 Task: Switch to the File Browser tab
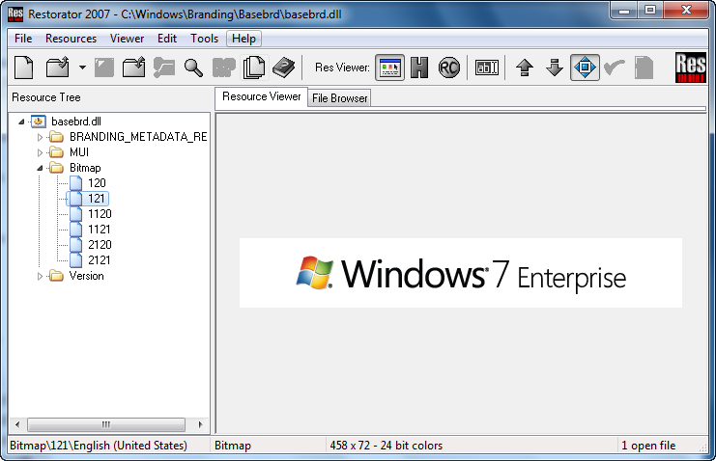tap(338, 98)
